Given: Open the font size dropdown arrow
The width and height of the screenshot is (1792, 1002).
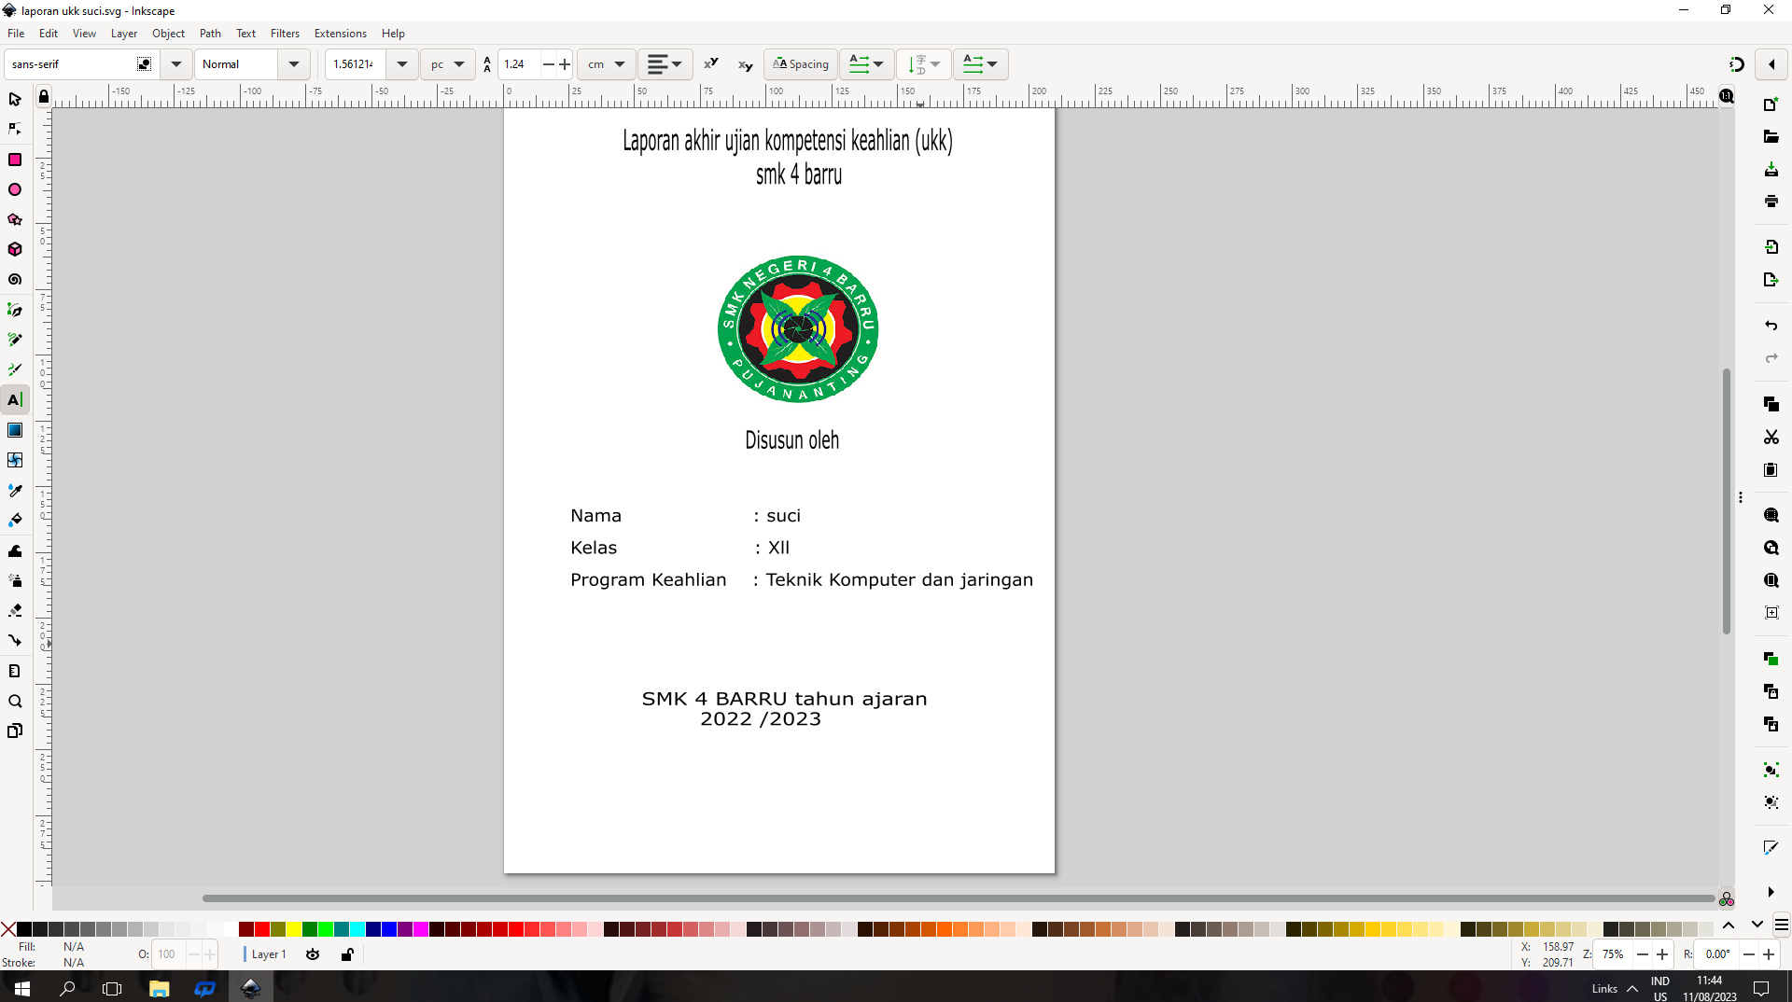Looking at the screenshot, I should 402,64.
